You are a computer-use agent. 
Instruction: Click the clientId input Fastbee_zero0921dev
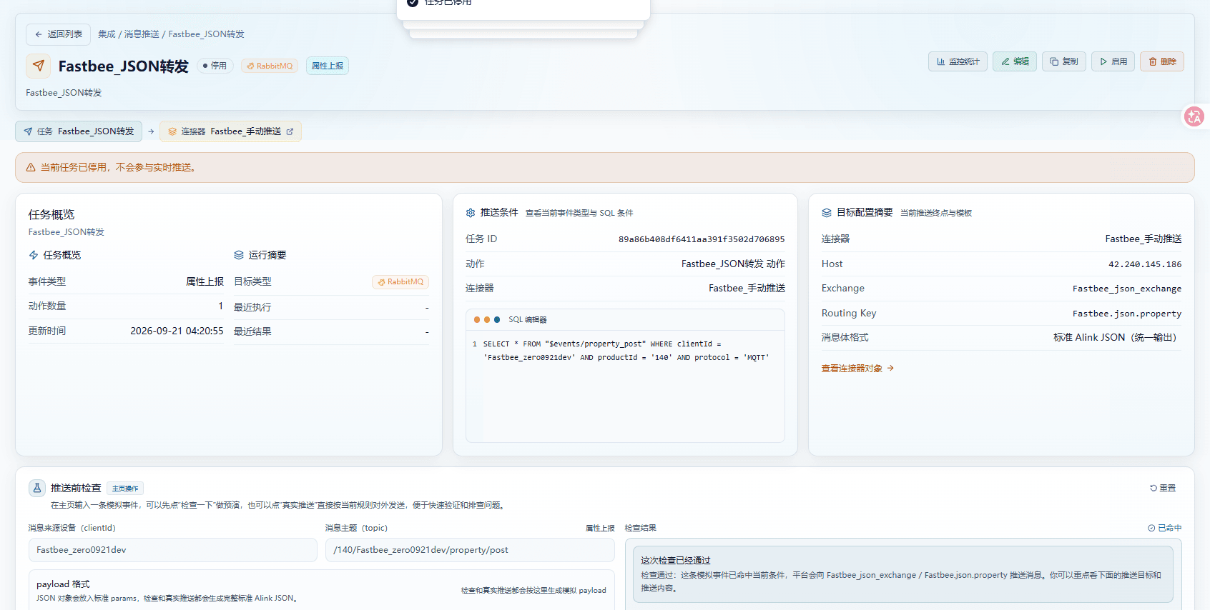pos(172,550)
